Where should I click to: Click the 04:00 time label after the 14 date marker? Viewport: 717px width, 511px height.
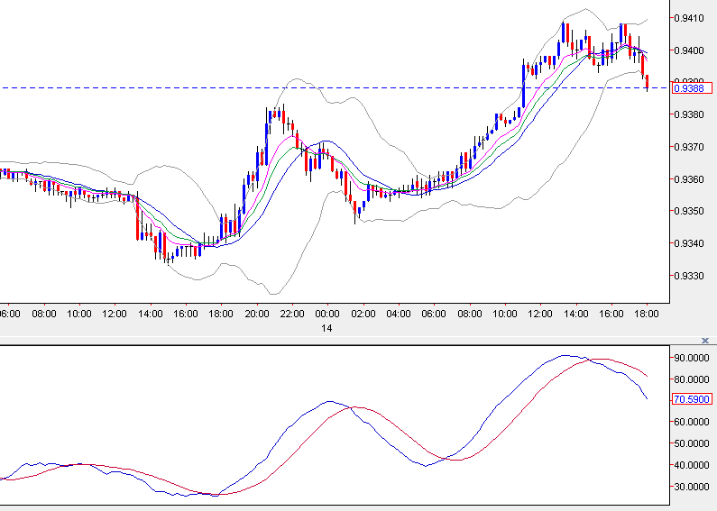click(399, 314)
